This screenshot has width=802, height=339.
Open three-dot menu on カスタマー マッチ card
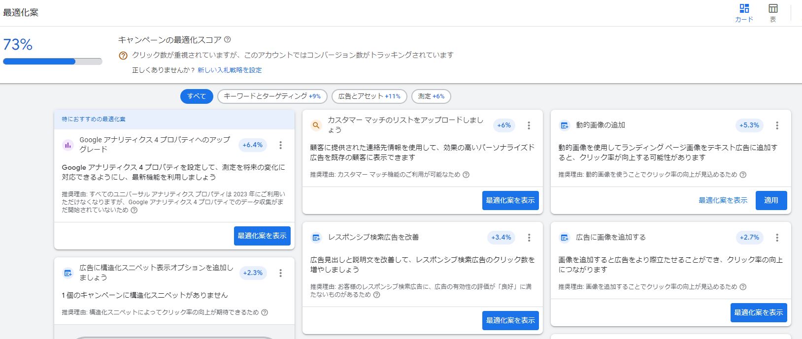(529, 125)
